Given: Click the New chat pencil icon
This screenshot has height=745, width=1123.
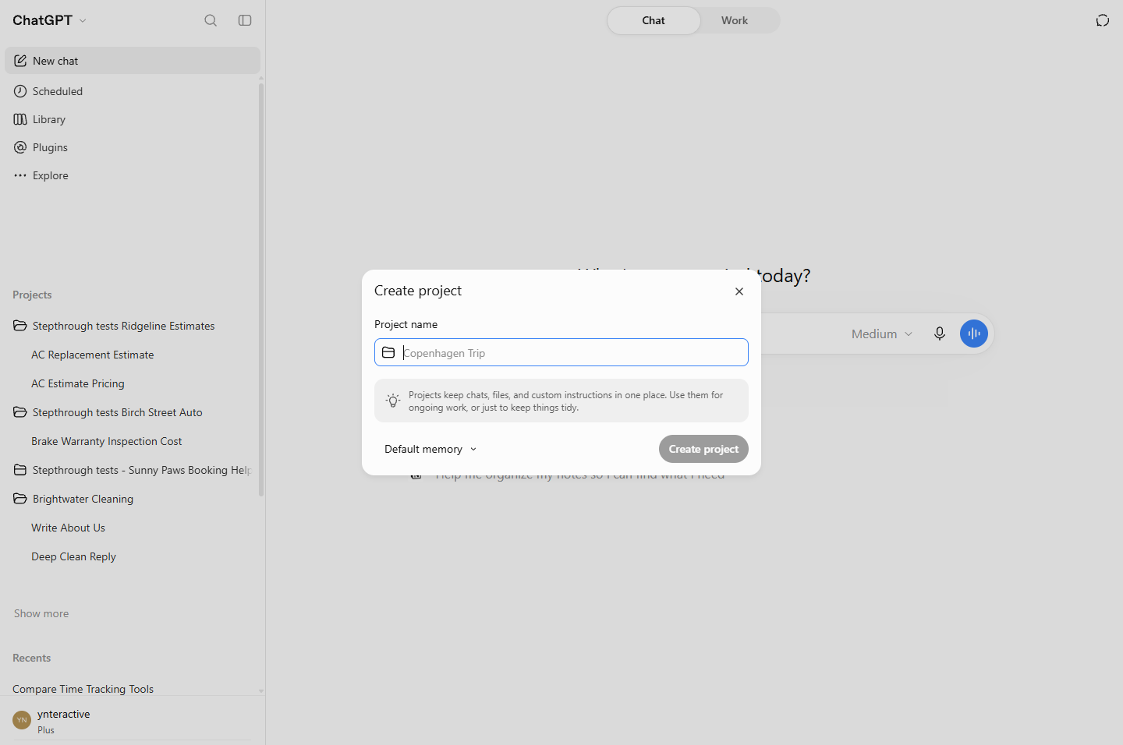Looking at the screenshot, I should click(x=20, y=61).
